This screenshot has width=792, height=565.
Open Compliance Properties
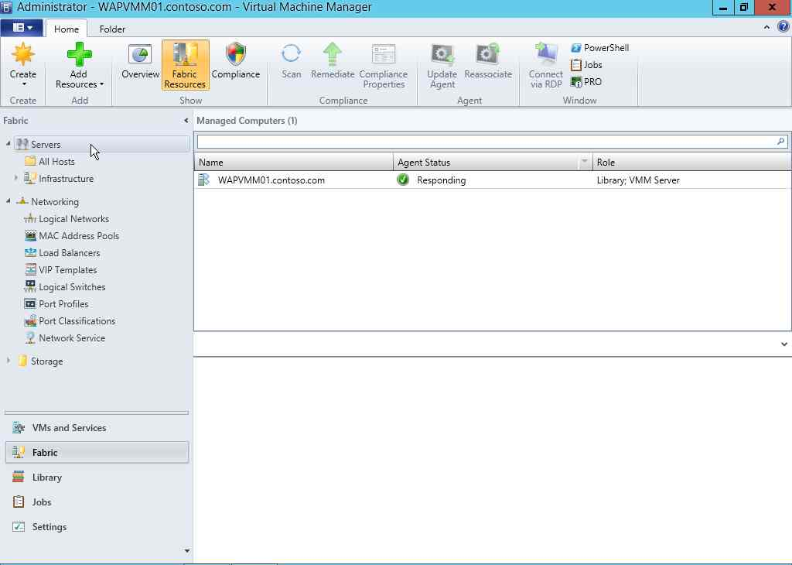pyautogui.click(x=384, y=67)
